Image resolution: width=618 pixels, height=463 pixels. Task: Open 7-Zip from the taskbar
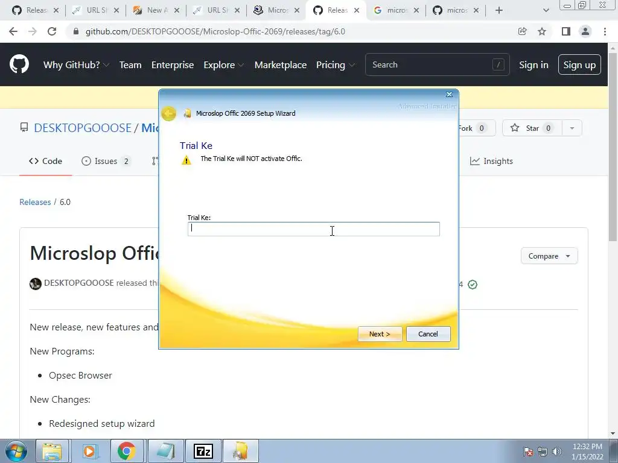[x=203, y=451]
